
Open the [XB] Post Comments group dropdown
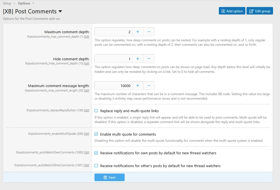tap(60, 11)
